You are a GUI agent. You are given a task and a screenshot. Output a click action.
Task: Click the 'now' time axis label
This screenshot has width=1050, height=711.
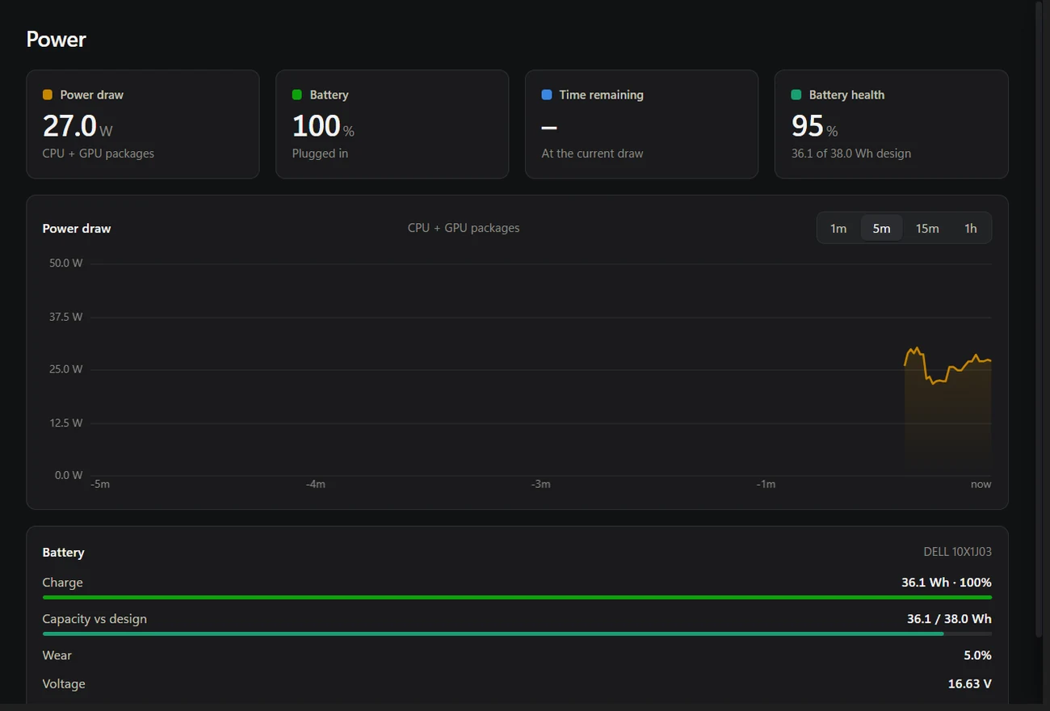tap(981, 484)
